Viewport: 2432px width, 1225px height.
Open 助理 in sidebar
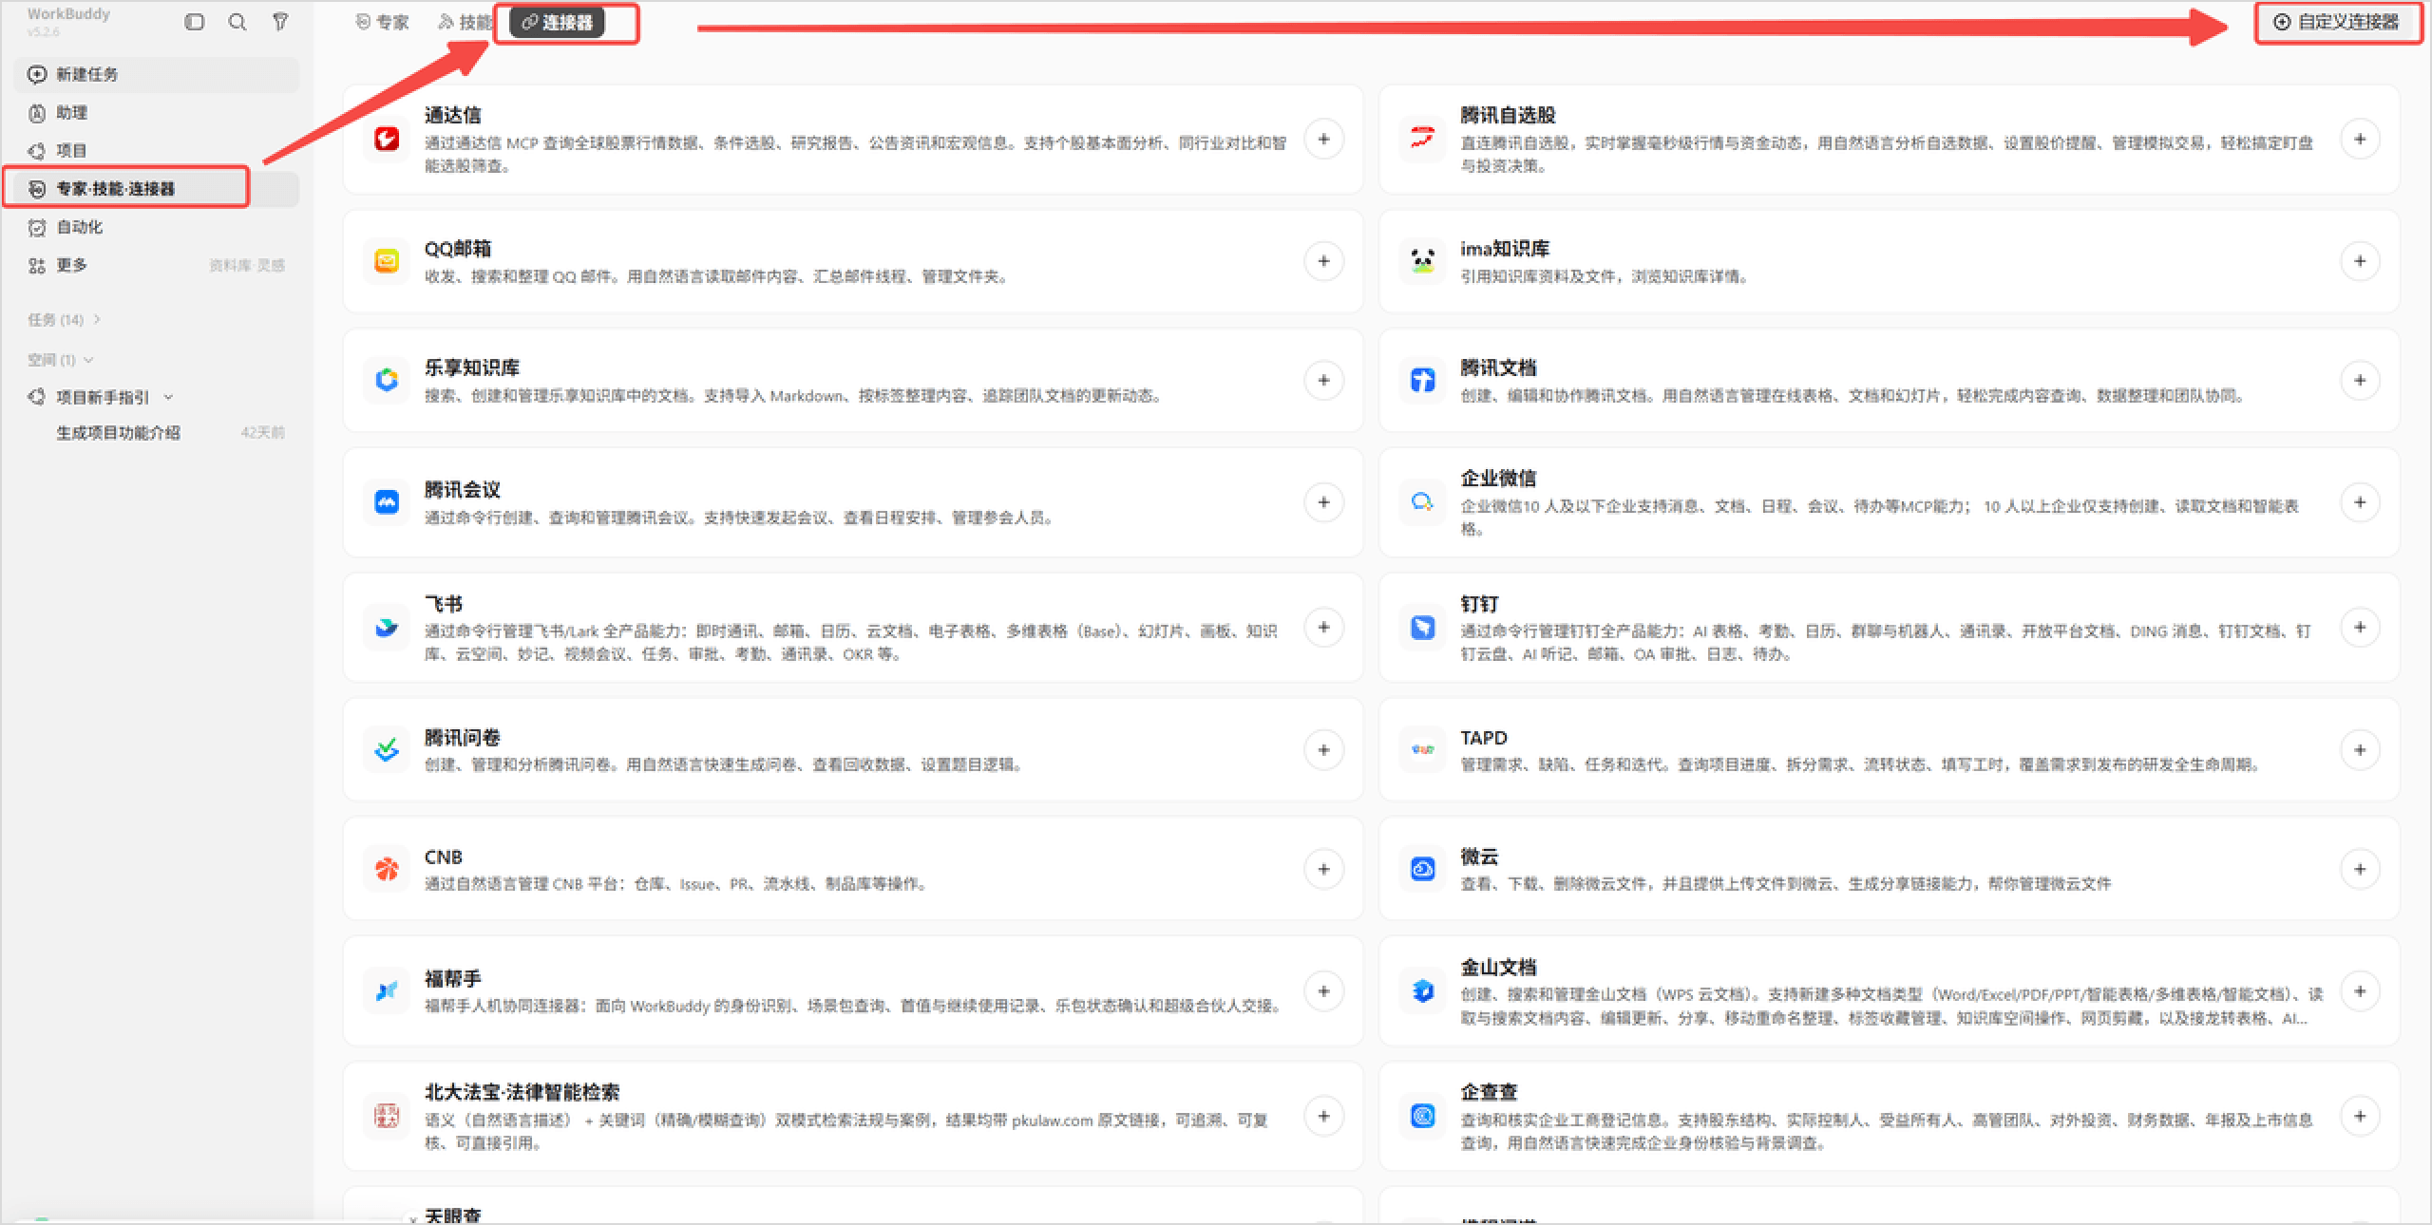[156, 113]
